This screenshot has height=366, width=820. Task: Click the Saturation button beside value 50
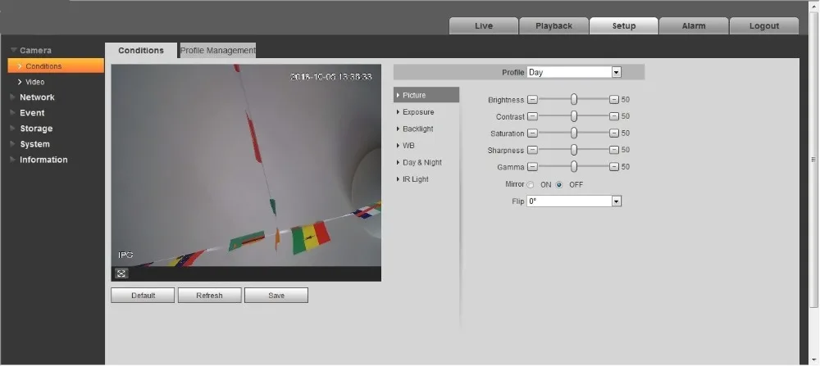614,133
